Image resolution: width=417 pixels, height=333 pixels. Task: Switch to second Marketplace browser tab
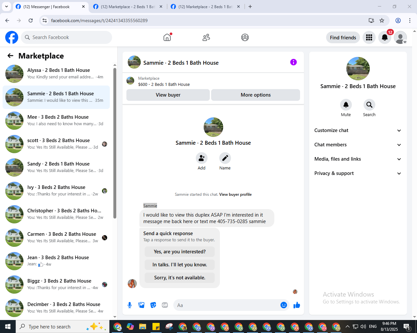[x=128, y=7]
